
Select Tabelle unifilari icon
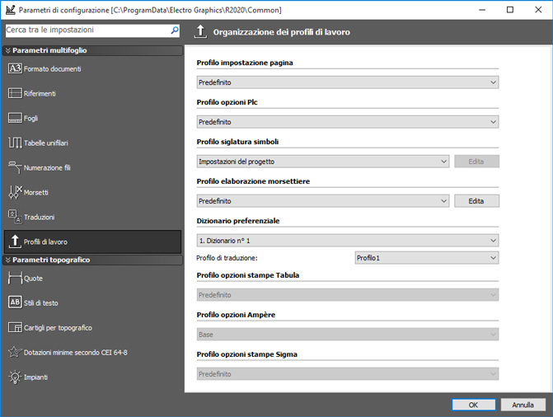click(15, 143)
